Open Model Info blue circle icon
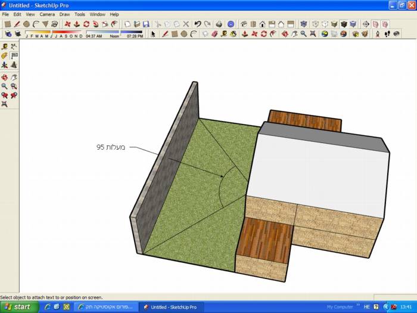 tap(231, 24)
